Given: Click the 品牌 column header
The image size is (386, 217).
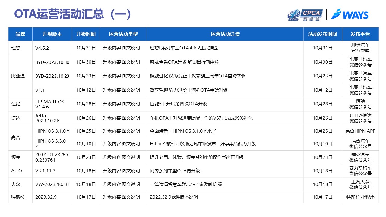Looking at the screenshot, I should (20, 34).
